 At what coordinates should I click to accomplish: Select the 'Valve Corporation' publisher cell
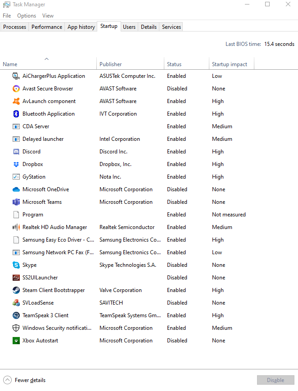[121, 290]
